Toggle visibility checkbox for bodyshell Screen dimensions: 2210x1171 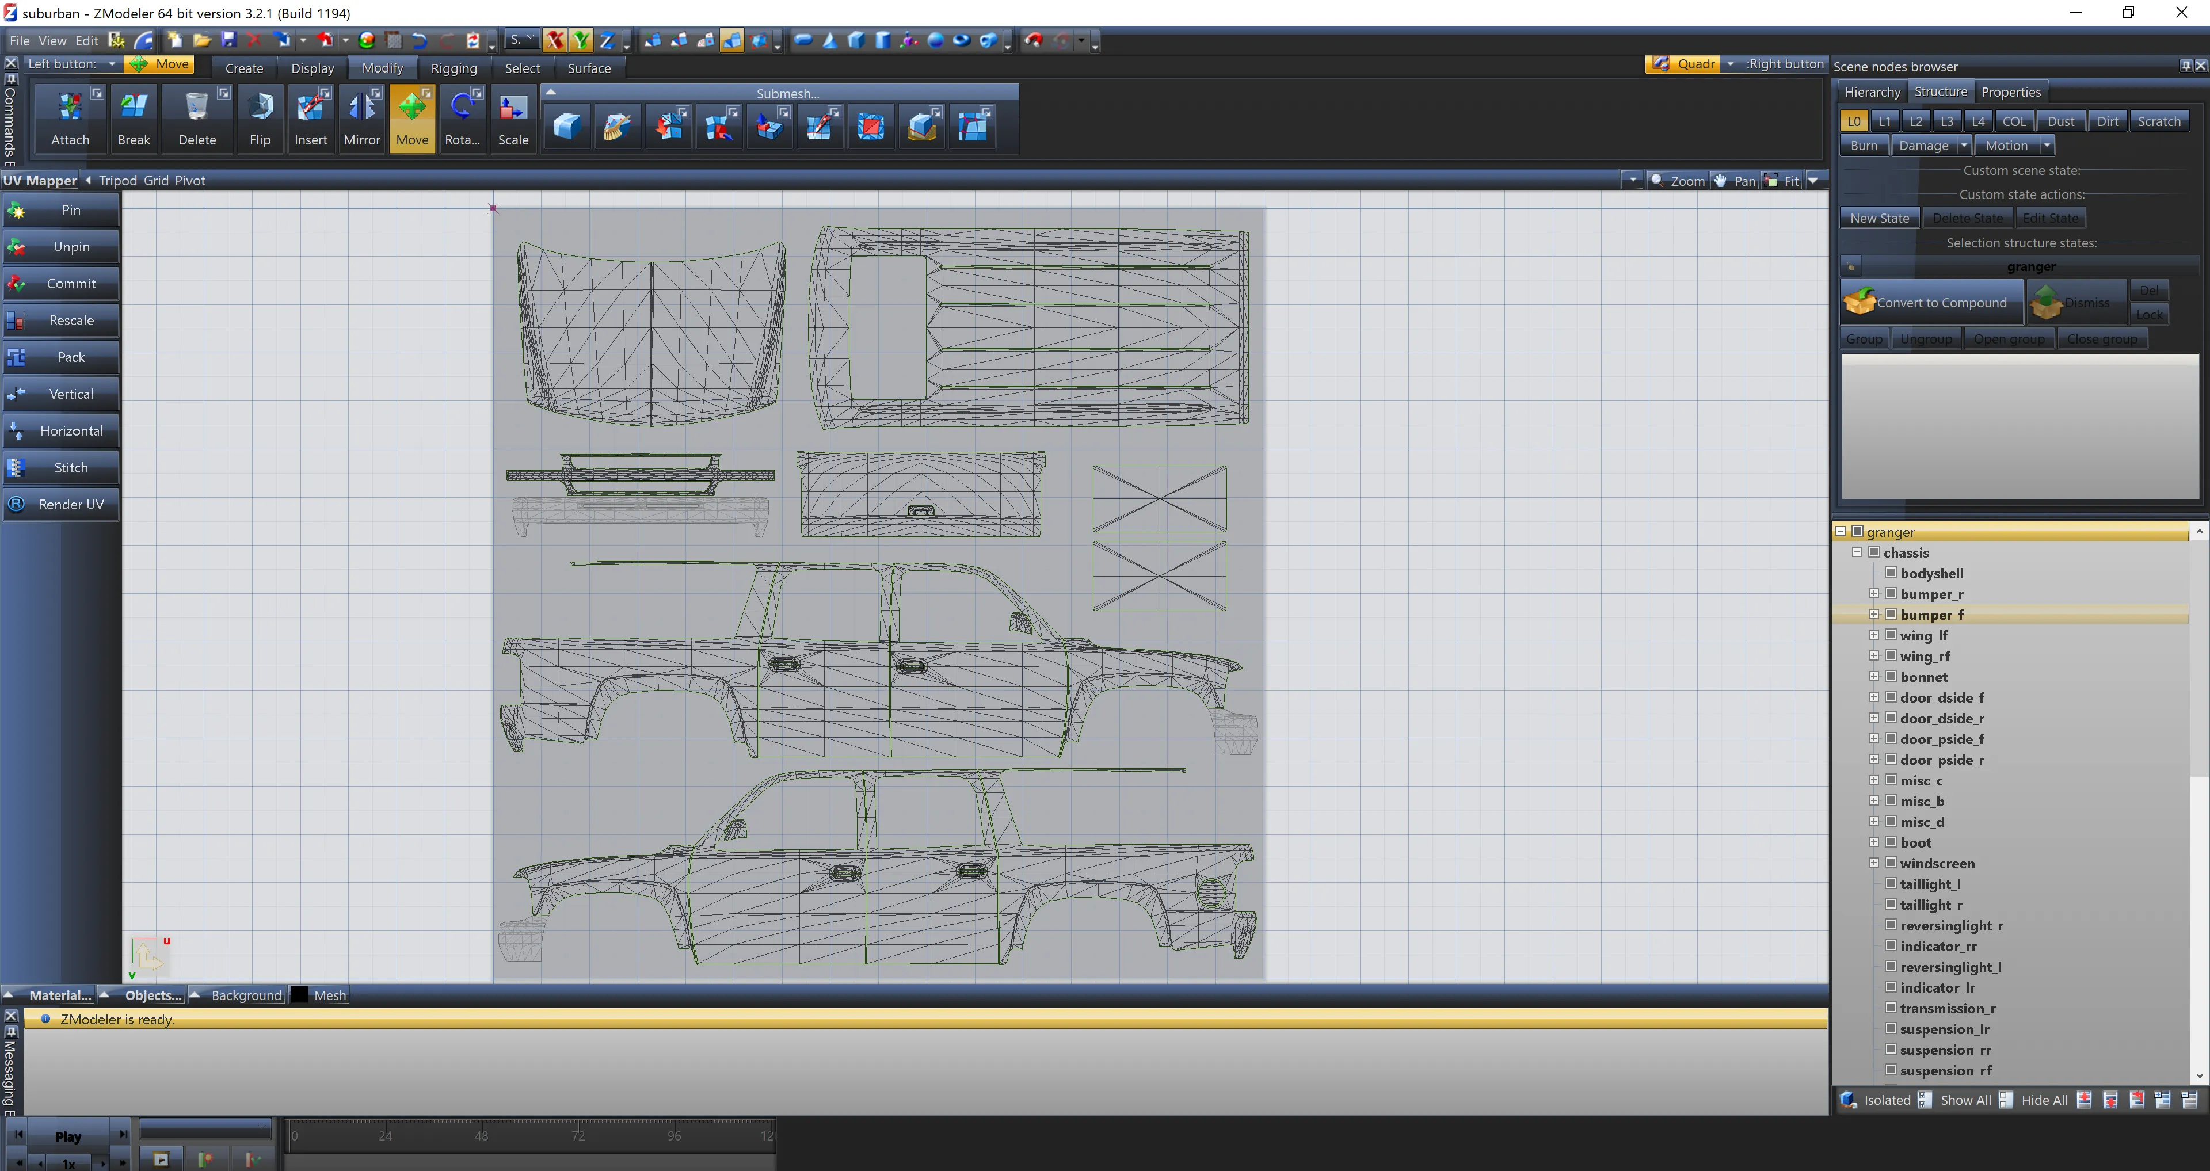pos(1891,572)
